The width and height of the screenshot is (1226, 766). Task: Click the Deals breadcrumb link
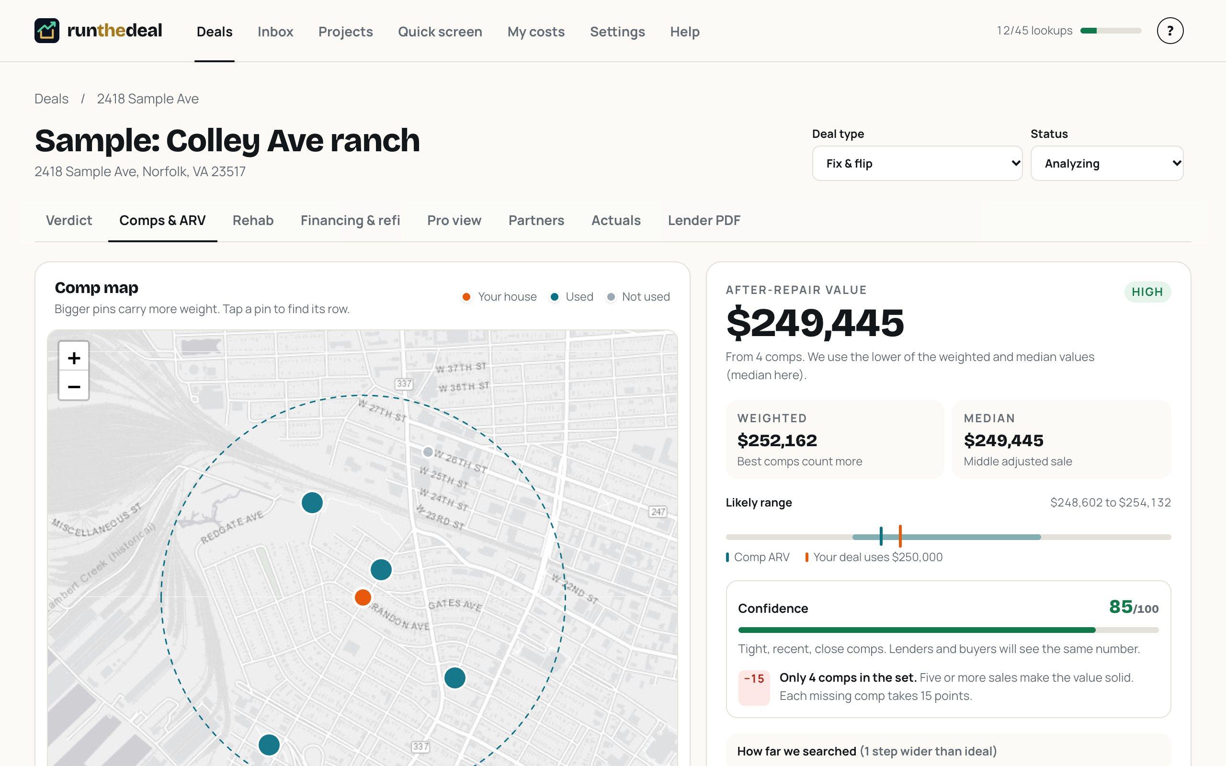[x=51, y=99]
